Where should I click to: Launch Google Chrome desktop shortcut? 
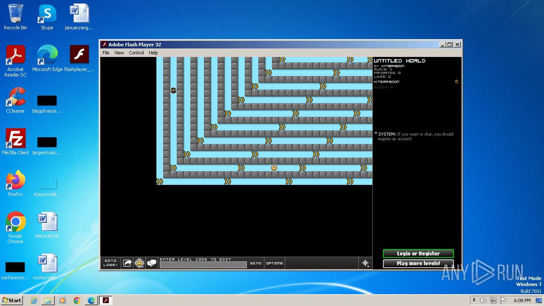[x=15, y=228]
